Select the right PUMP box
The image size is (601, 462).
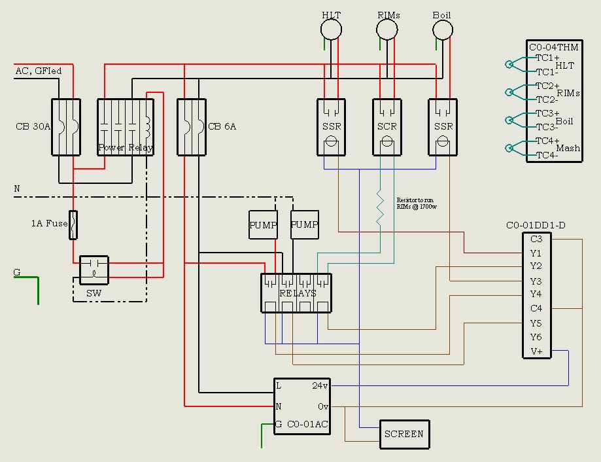305,224
